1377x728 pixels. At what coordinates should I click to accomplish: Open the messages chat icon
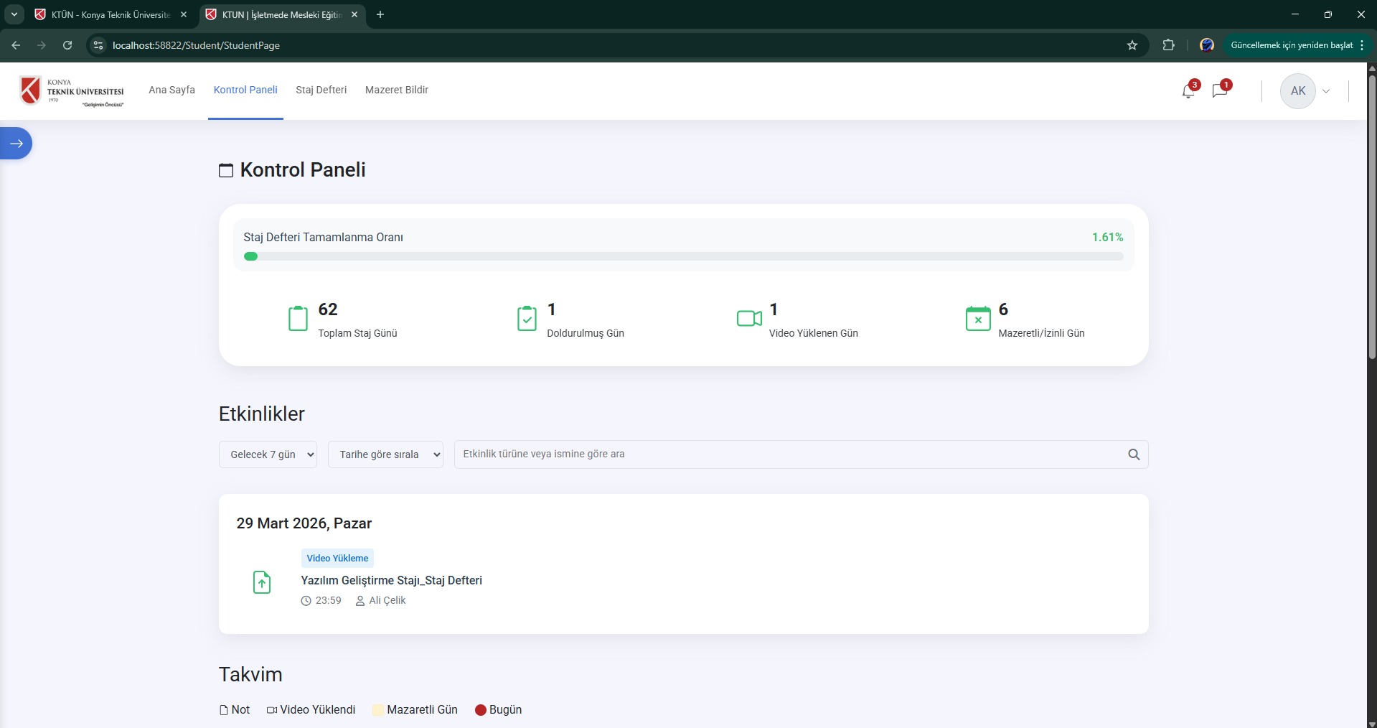pyautogui.click(x=1219, y=91)
